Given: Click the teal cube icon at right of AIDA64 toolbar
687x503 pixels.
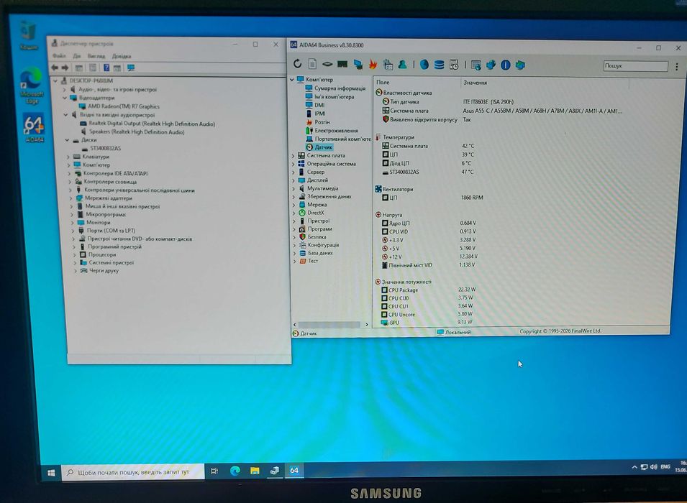Looking at the screenshot, I should point(520,65).
